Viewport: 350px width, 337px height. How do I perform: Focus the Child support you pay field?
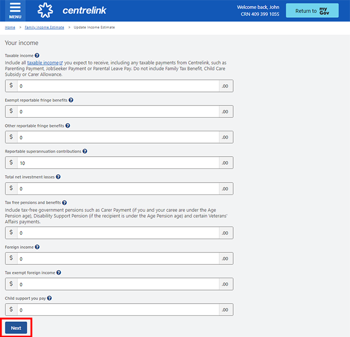point(118,310)
